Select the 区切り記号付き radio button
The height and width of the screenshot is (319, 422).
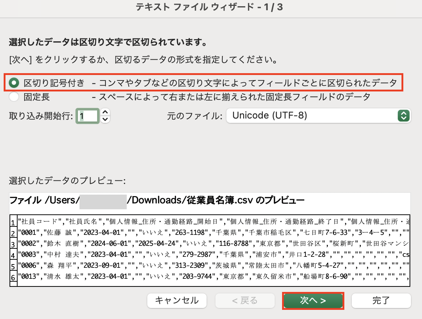tap(14, 83)
